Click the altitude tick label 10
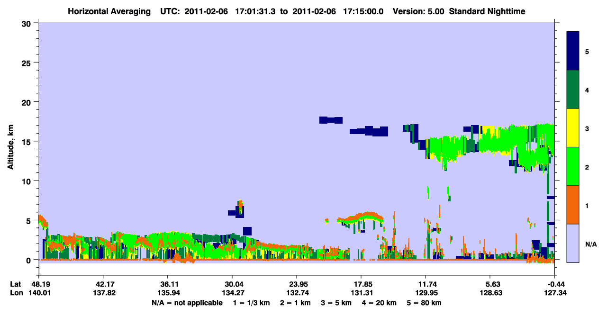The image size is (616, 316). pos(27,181)
